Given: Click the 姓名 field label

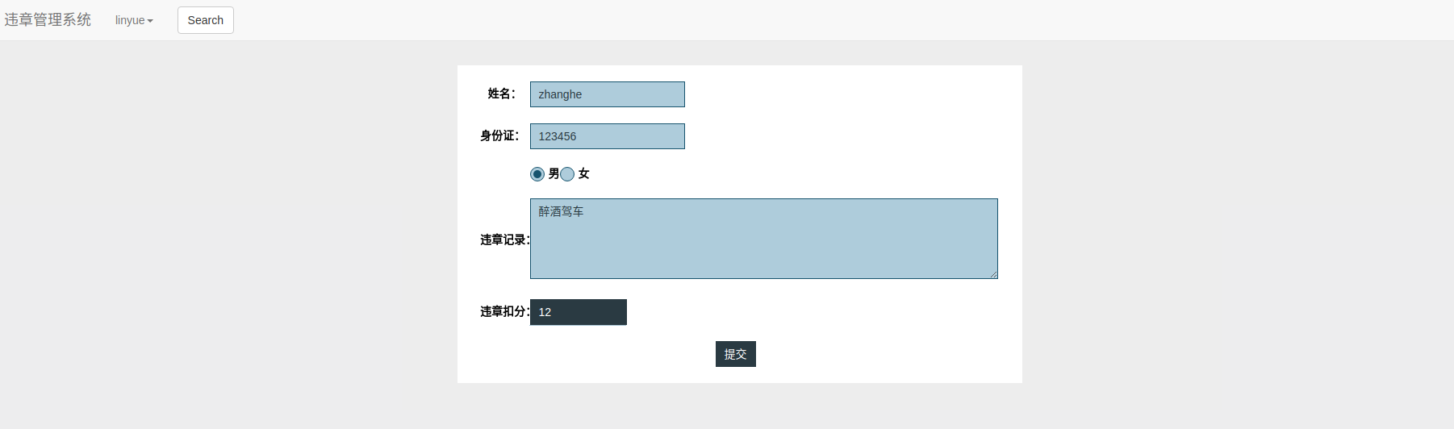Looking at the screenshot, I should pos(501,94).
